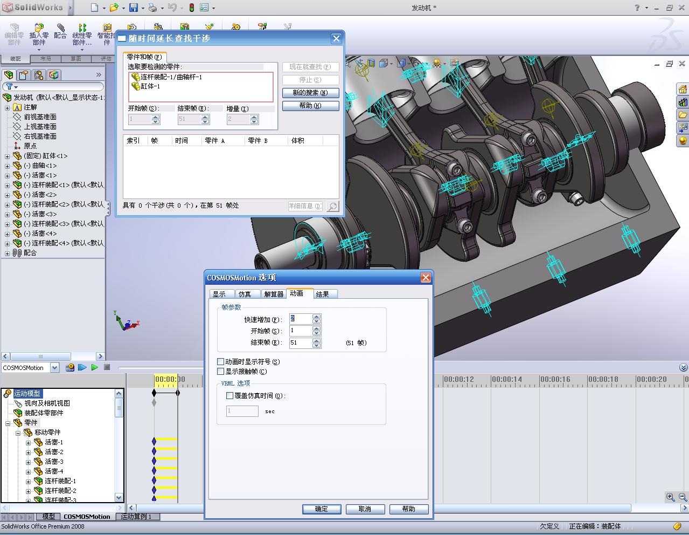
Task: Click 新的搜索 in the interference dialog
Action: coord(311,93)
